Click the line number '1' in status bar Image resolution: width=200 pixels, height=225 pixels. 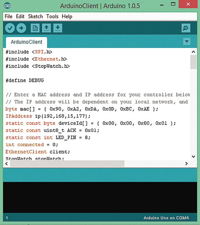7,218
